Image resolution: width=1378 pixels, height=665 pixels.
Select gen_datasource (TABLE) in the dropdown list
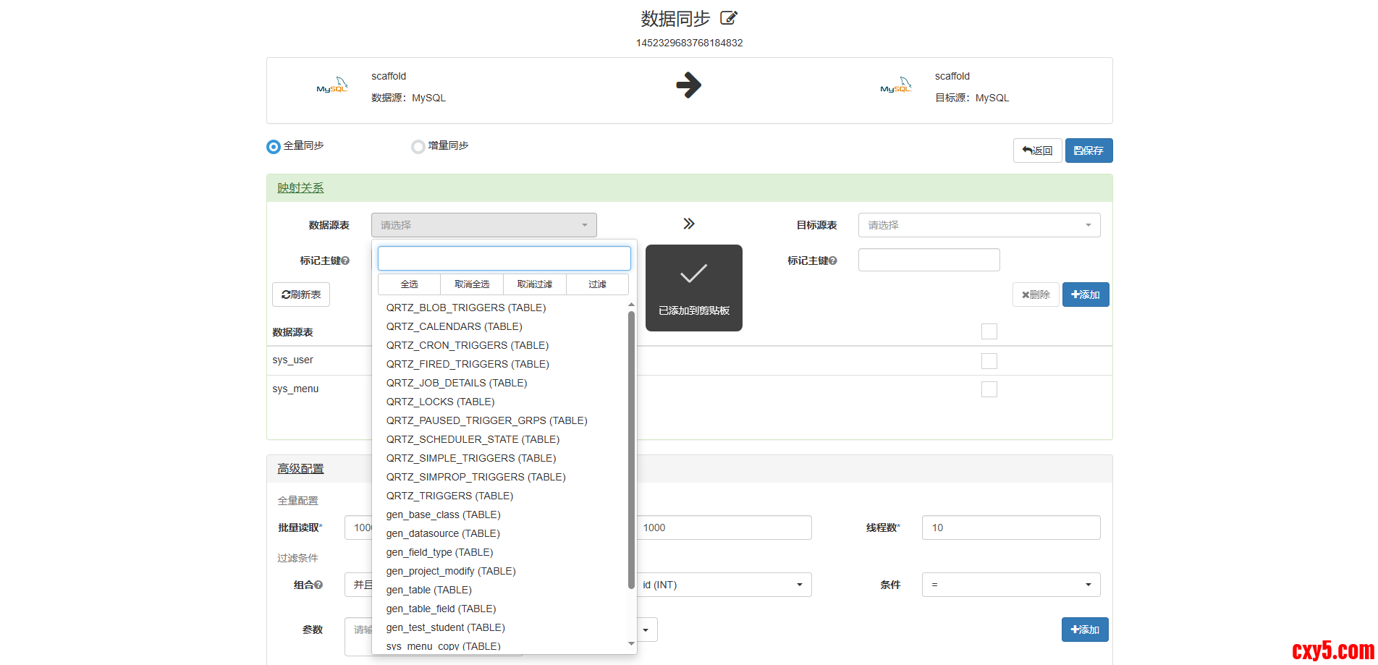[442, 533]
